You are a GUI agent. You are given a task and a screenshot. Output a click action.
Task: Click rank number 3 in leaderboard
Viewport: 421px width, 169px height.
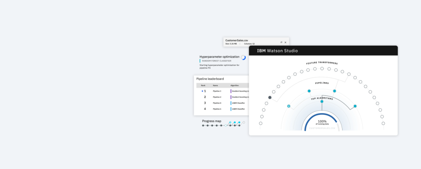click(x=205, y=103)
